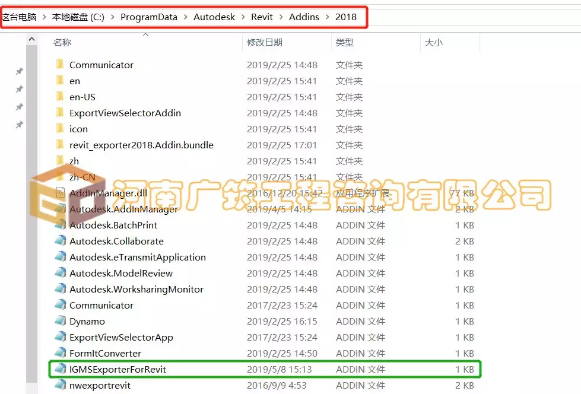
Task: Click the Autodesk.eTransmitApplication file icon
Action: pyautogui.click(x=61, y=256)
